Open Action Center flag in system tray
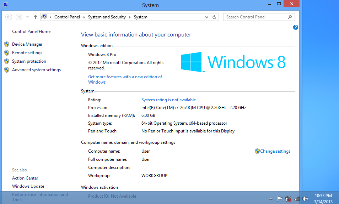This screenshot has width=339, height=204. coord(280,199)
